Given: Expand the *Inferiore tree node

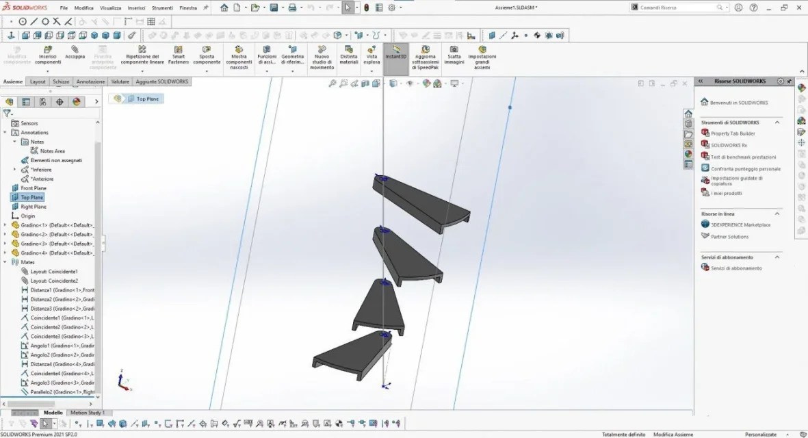Looking at the screenshot, I should pyautogui.click(x=14, y=170).
